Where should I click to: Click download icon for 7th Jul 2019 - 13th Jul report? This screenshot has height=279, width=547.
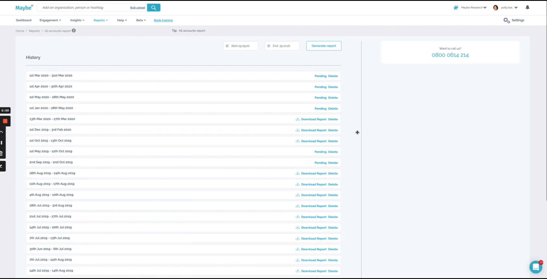(x=298, y=238)
